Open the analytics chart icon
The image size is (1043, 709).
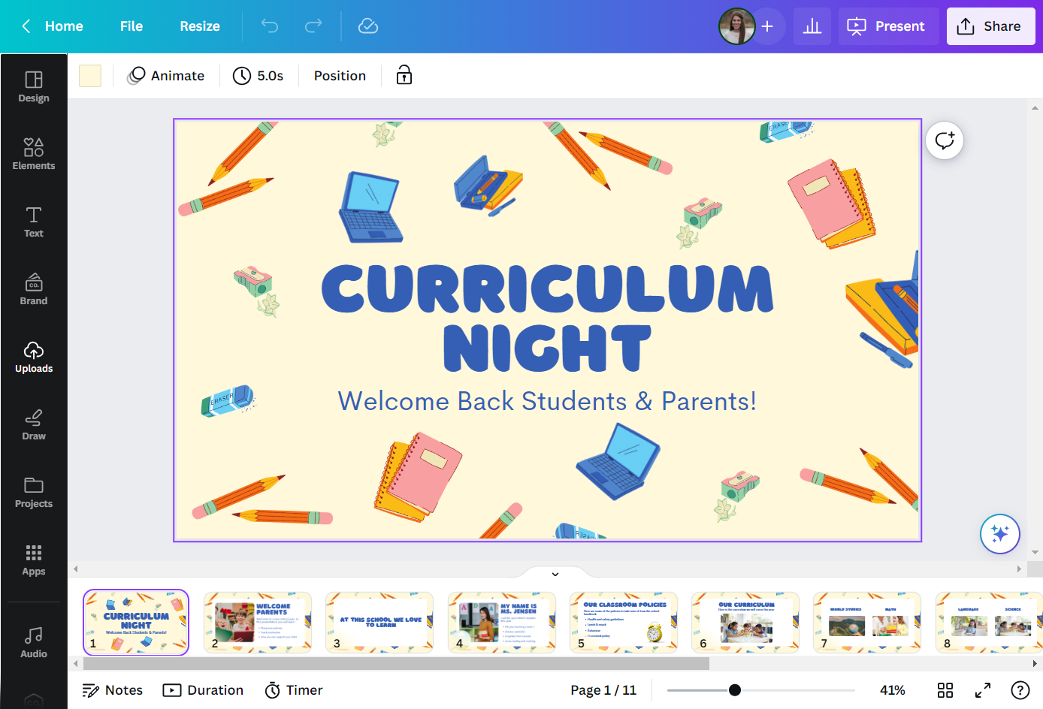tap(812, 26)
